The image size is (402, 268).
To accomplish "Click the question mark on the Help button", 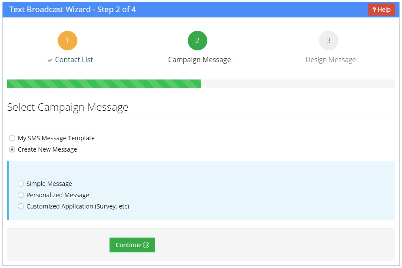I will coord(373,9).
